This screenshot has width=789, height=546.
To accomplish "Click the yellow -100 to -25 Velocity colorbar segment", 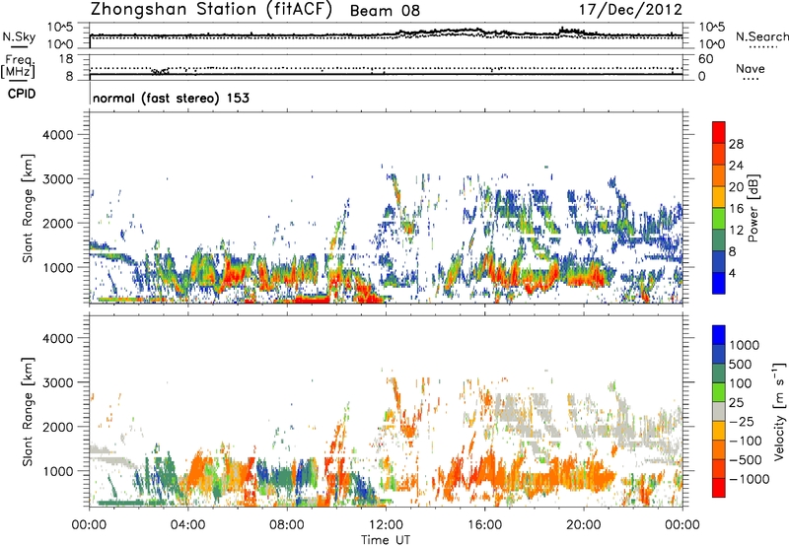I will coord(719,431).
